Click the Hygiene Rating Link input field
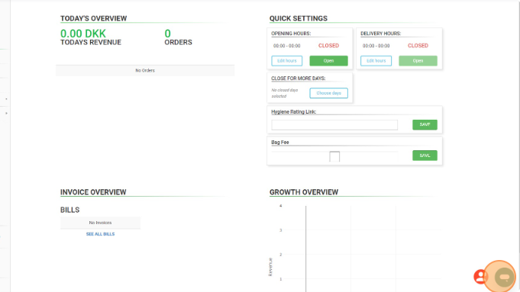Screen dimensions: 520x292 click(334, 125)
